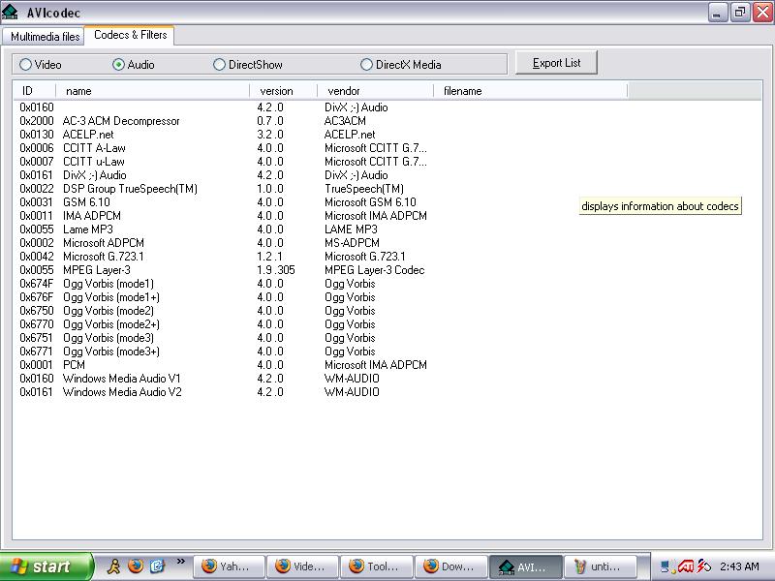Sort by the version column header
The width and height of the screenshot is (775, 581).
(x=283, y=91)
